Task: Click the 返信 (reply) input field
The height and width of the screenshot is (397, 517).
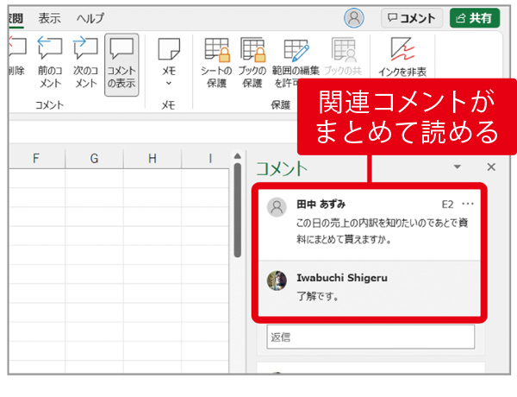Action: pyautogui.click(x=371, y=337)
